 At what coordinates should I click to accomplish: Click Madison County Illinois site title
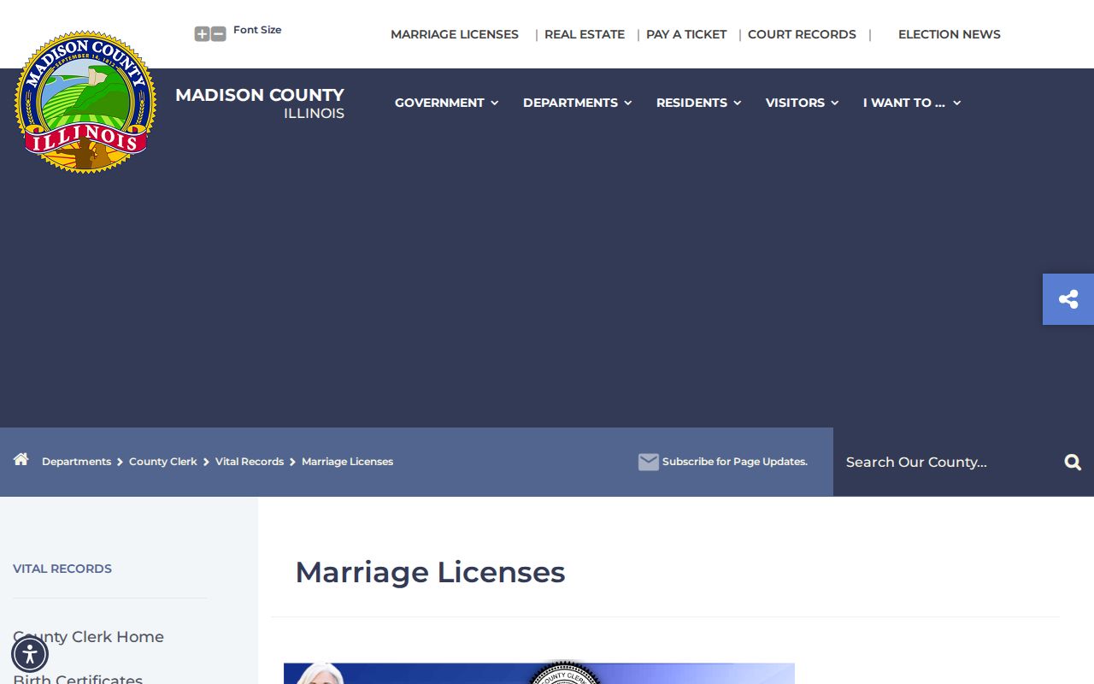pyautogui.click(x=260, y=103)
